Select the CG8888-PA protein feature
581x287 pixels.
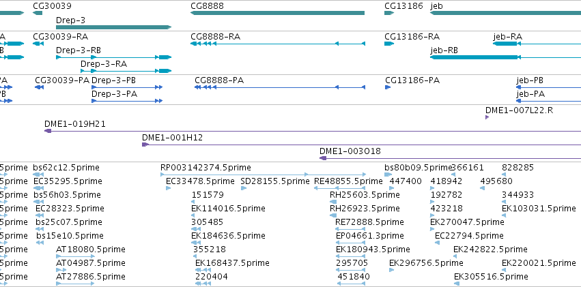[280, 87]
